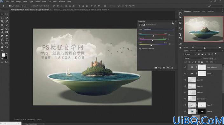This screenshot has height=125, width=224.
Task: Click the Yellow-Blue slider handle
Action: [151, 45]
